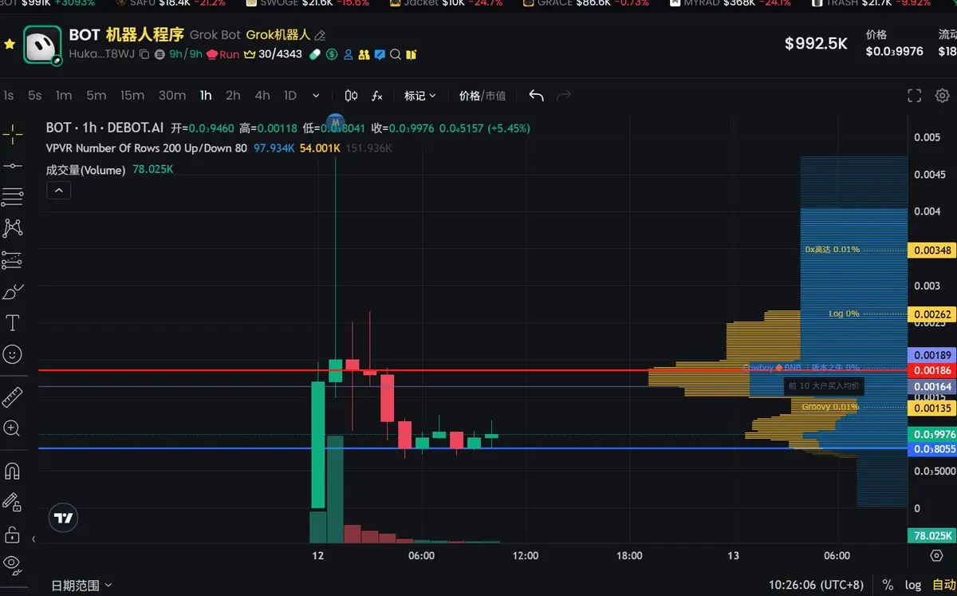The height and width of the screenshot is (596, 957).
Task: Select the brush drawing tool
Action: (x=12, y=292)
